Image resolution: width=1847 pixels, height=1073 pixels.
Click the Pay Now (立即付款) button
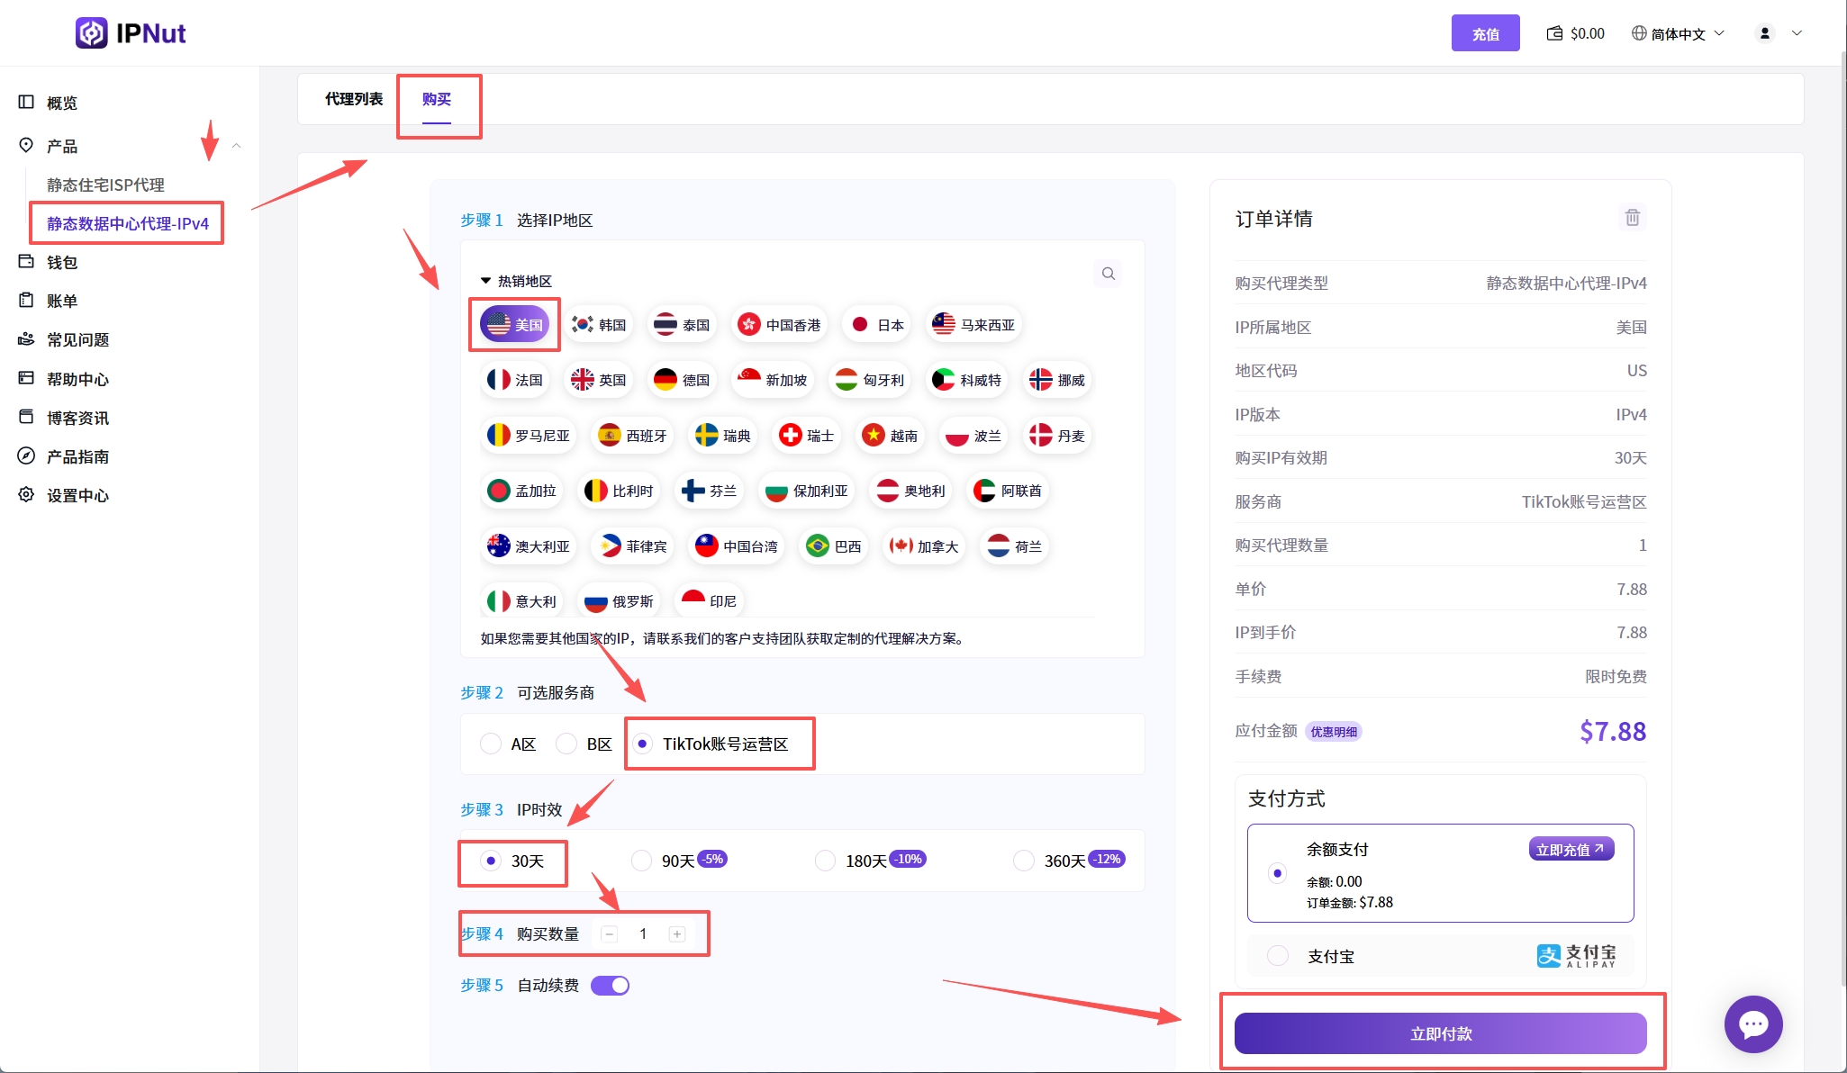1440,1033
